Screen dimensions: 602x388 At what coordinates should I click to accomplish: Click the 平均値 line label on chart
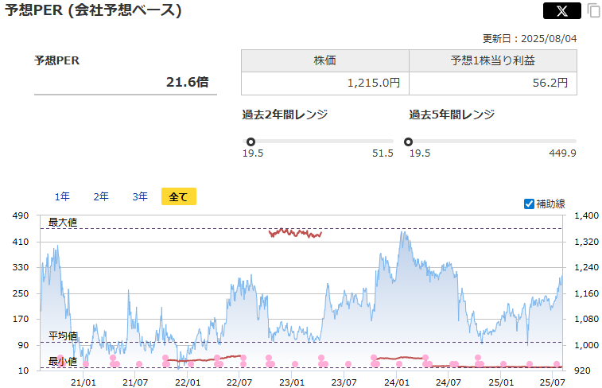point(63,336)
